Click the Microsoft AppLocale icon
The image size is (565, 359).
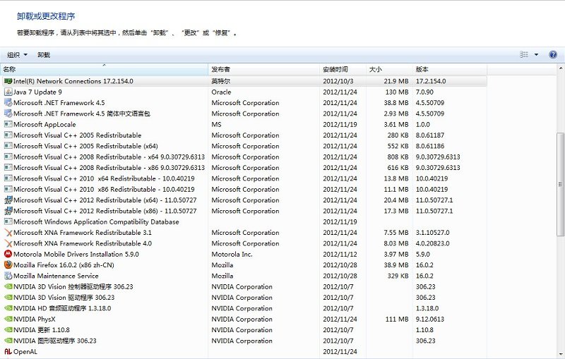pos(8,124)
